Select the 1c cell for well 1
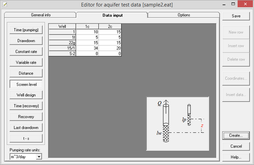This screenshot has height=165, width=254. coord(87,32)
